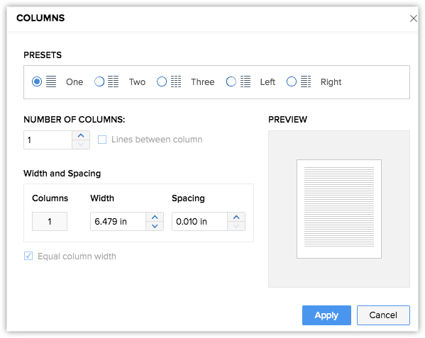Click the Left preset layout icon
The image size is (425, 338).
[245, 81]
